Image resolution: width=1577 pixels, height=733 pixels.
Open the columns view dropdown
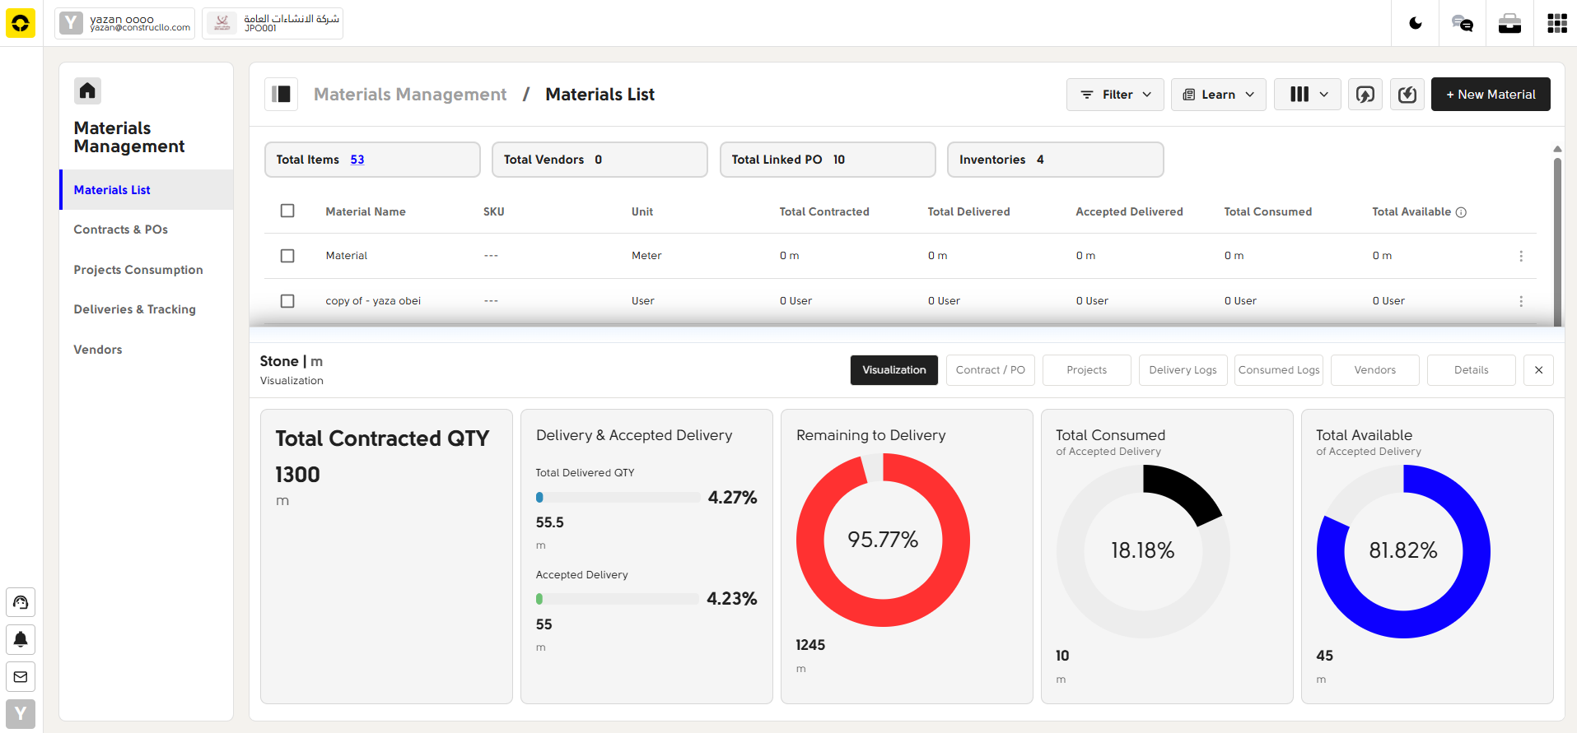click(1308, 95)
